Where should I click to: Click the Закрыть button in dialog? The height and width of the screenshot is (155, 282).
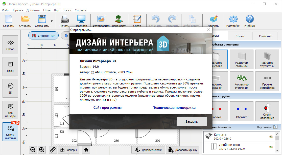coord(192,121)
